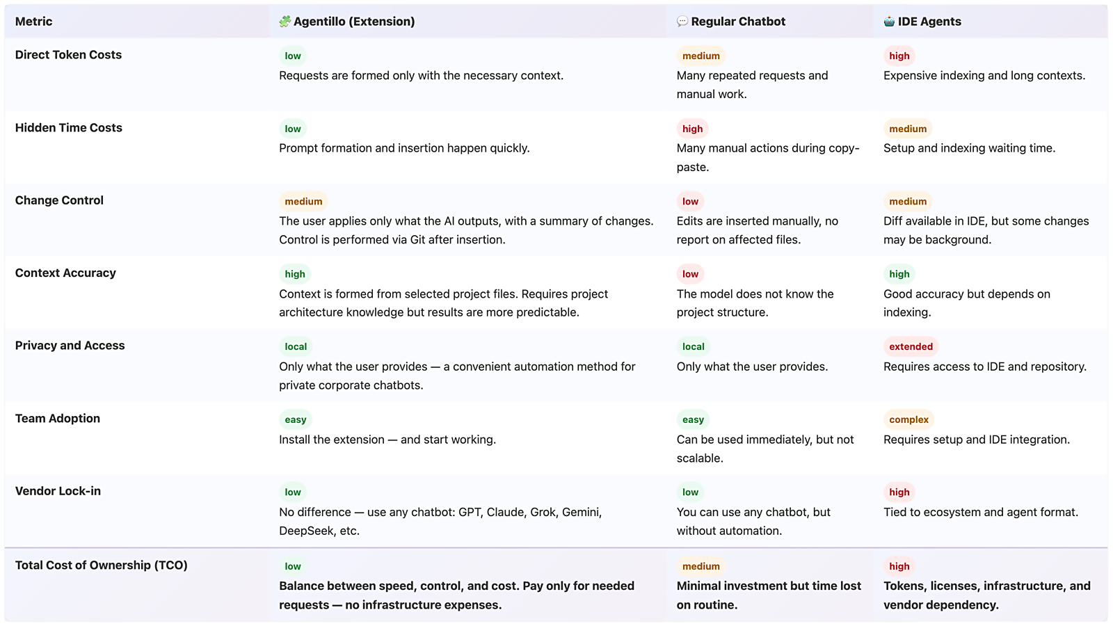Viewport: 1113px width, 626px height.
Task: Click 'high' badge in IDE Agents Vendor Lock-in
Action: tap(899, 492)
